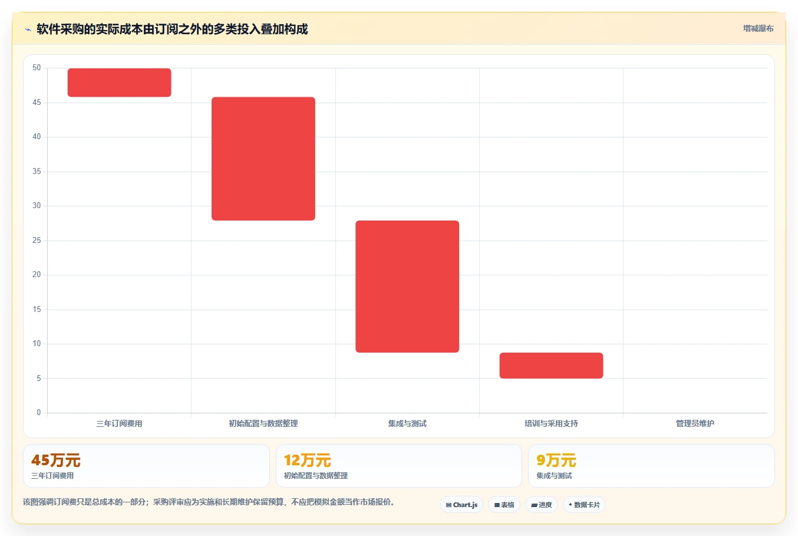Click the 45万元 data card
798x536 pixels.
[146, 466]
